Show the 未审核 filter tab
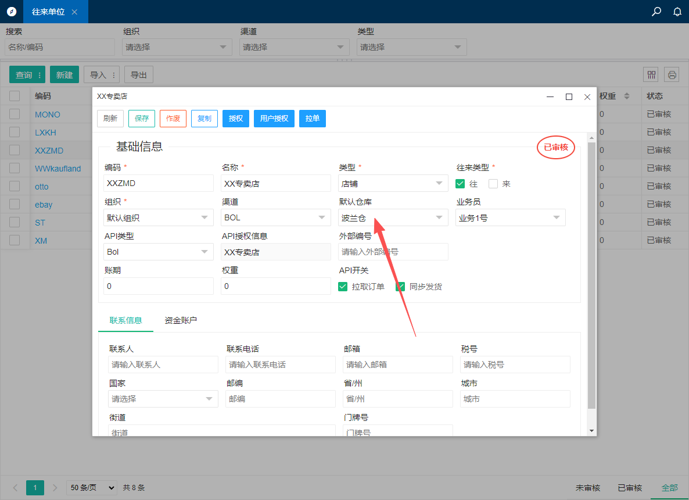Viewport: 689px width, 500px height. click(x=588, y=488)
